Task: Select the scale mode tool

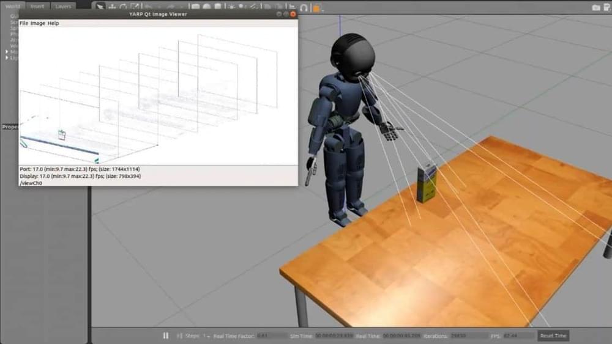Action: coord(135,7)
